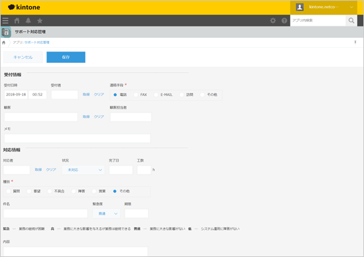Screen dimensions: 364x257
Task: Select the 質問 type radio
Action: coord(9,191)
